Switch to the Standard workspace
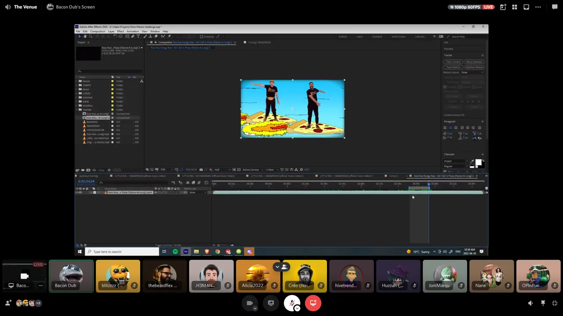Viewport: 563px width, 316px height. pyautogui.click(x=377, y=36)
